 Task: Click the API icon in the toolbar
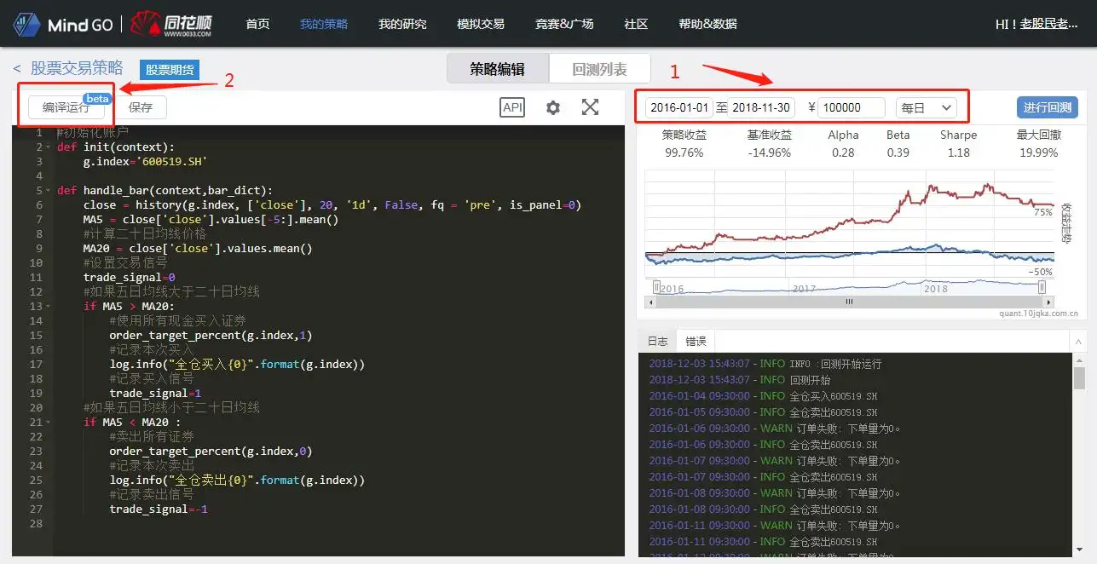512,106
